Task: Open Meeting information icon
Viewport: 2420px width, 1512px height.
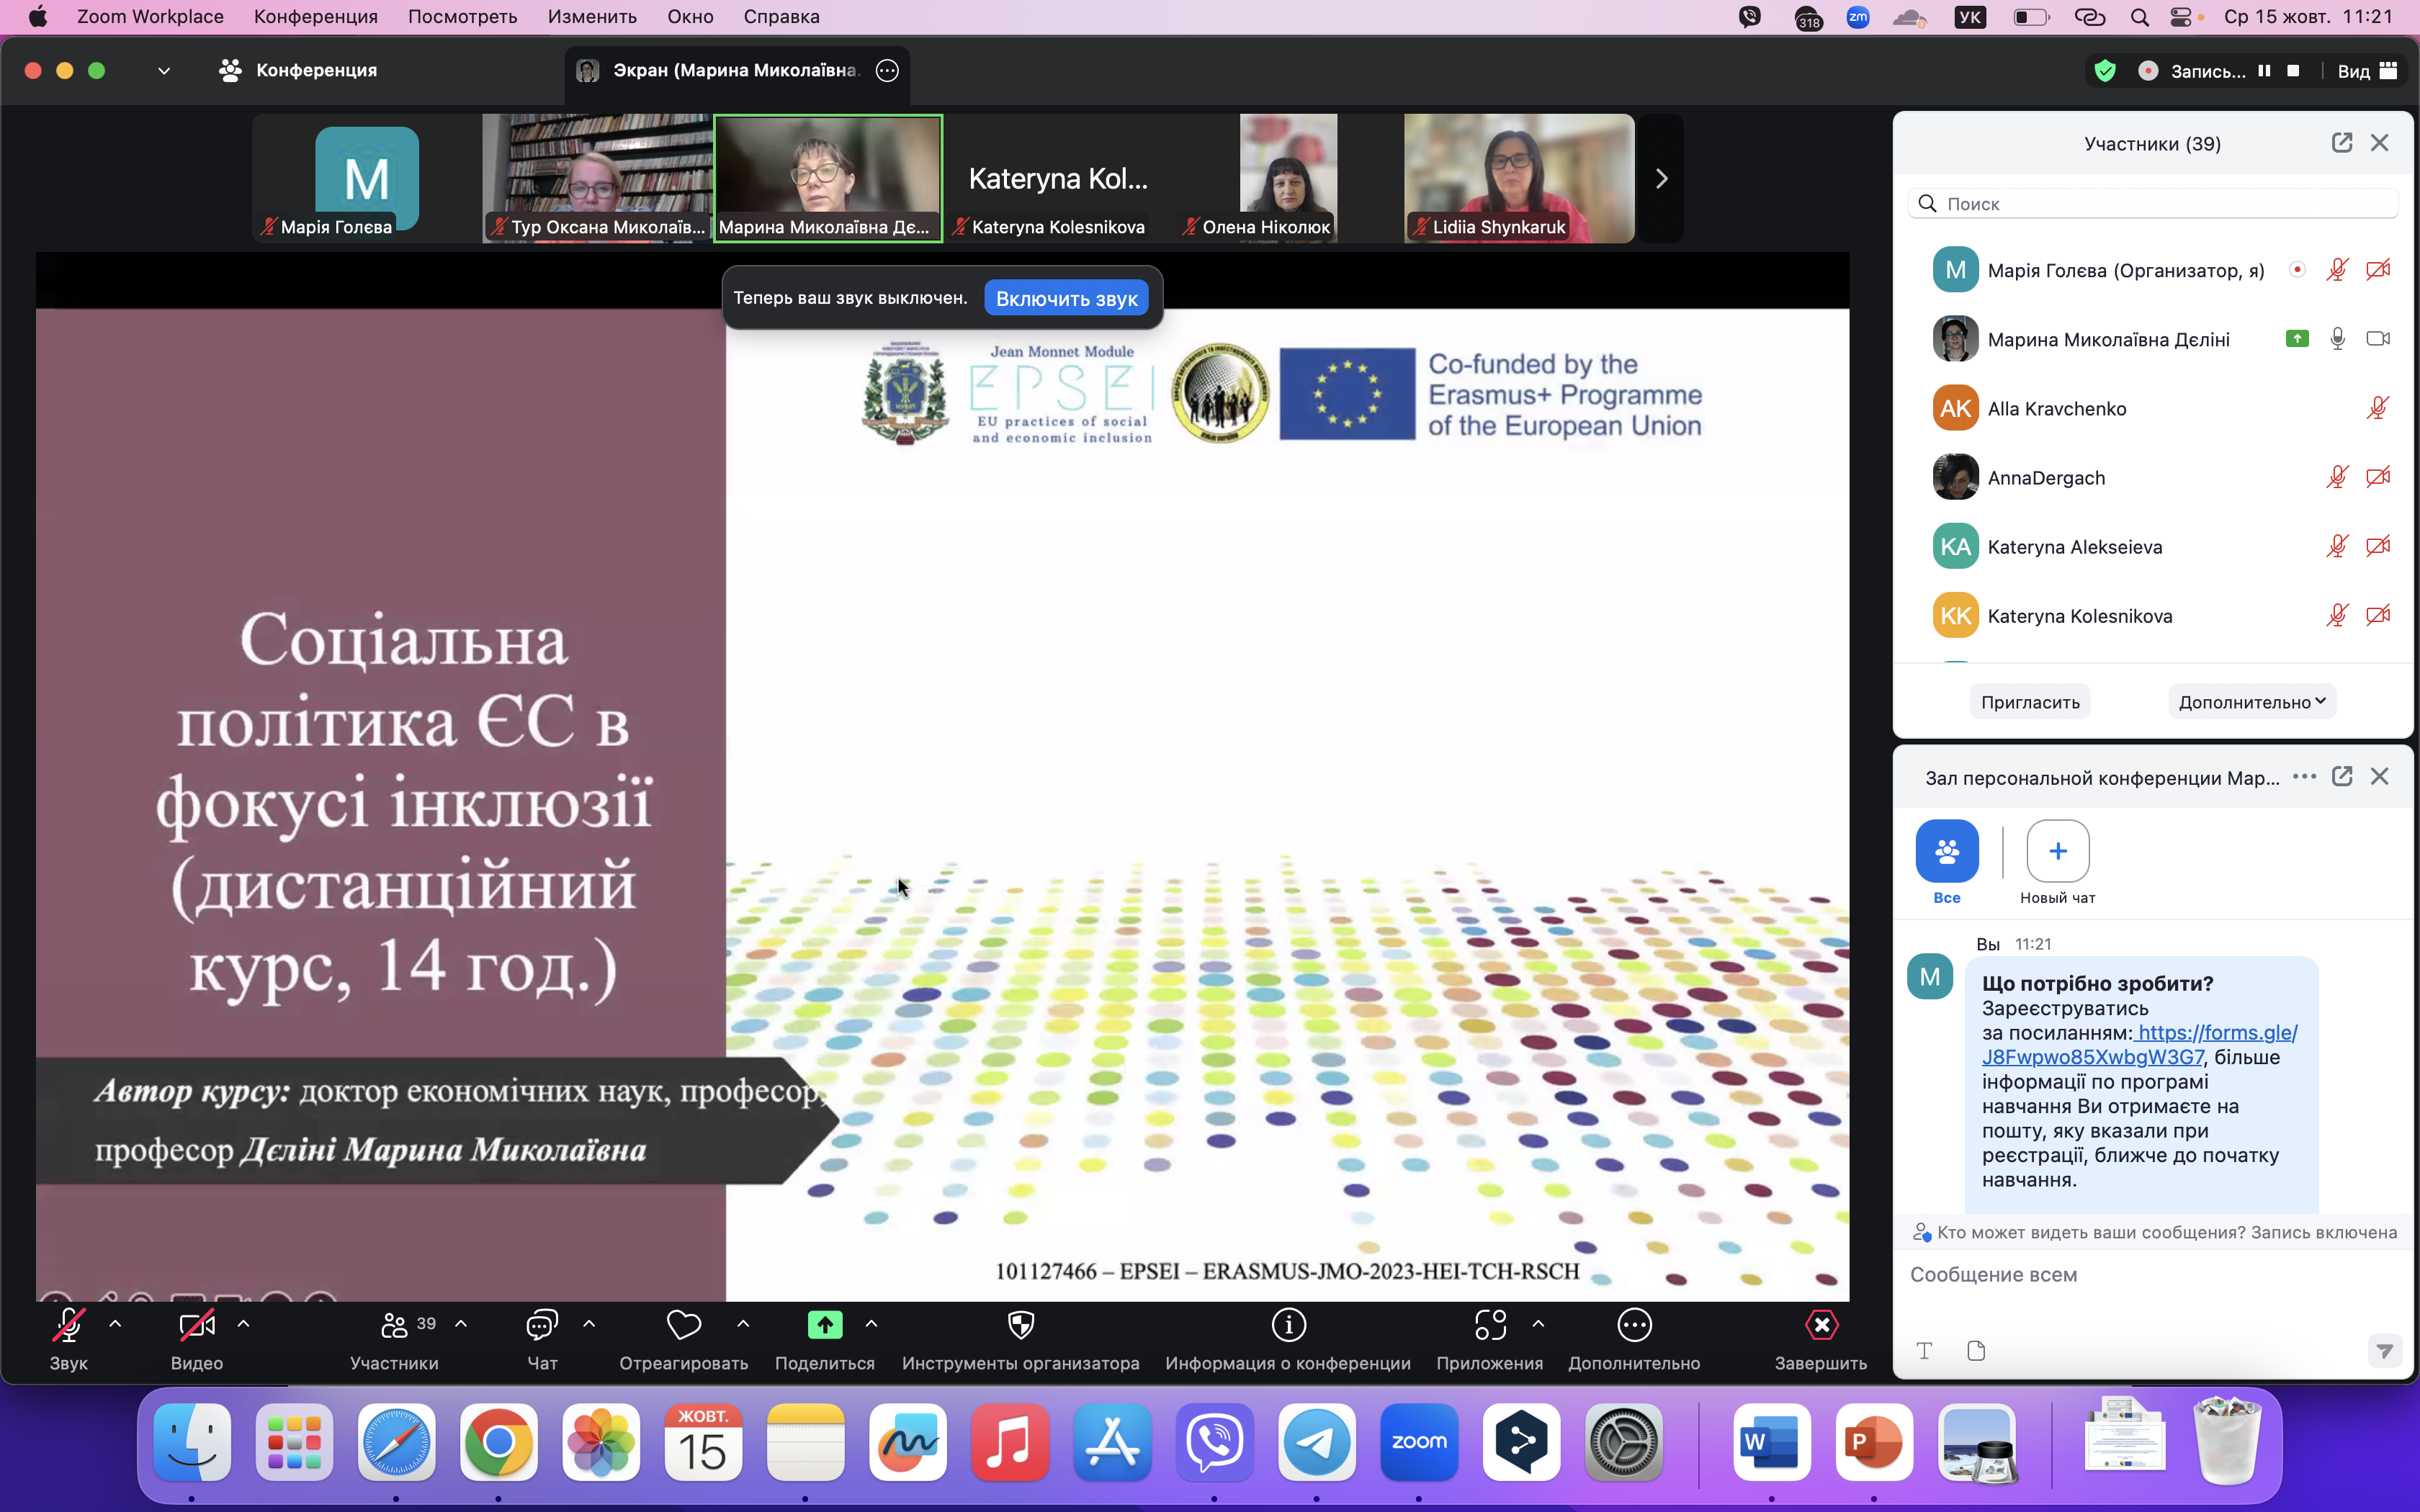Action: [1288, 1325]
